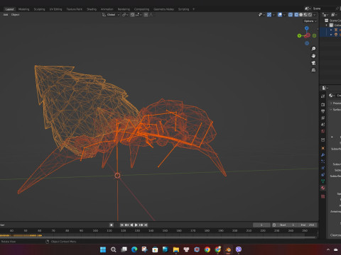This screenshot has height=255, width=341.
Task: Open the green Object Data properties tab
Action: click(323, 181)
